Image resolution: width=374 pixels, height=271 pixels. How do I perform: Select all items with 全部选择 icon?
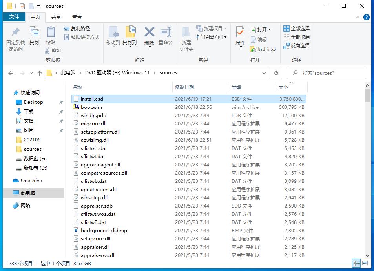coord(296,28)
